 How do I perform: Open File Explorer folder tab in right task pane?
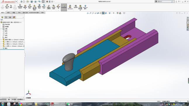pos(188,22)
